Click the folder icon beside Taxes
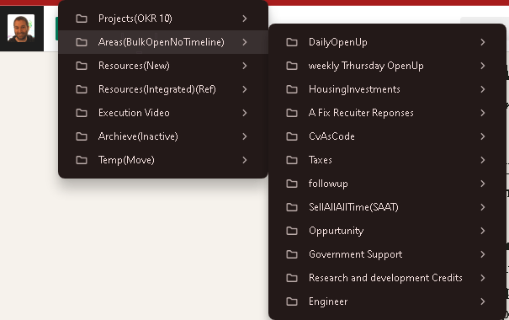Screen dimensions: 509x320 click(292, 160)
